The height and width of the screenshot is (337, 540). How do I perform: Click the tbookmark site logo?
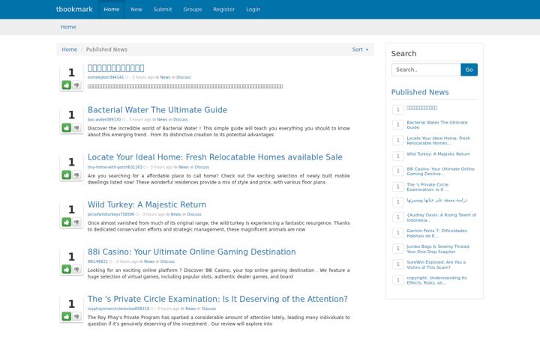point(74,9)
